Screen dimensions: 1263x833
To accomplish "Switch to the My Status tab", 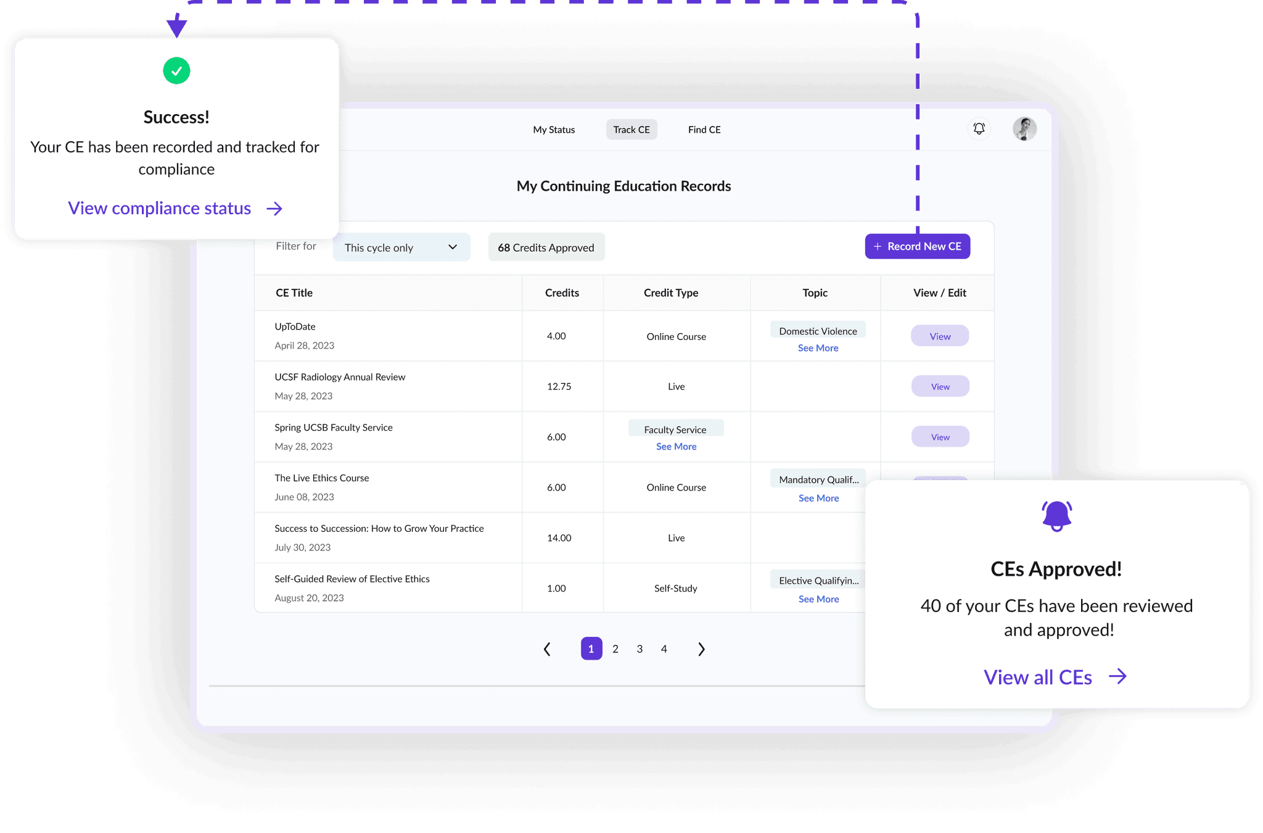I will (x=554, y=129).
